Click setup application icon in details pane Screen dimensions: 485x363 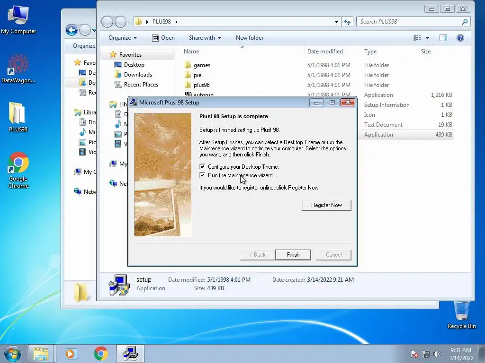pos(119,285)
